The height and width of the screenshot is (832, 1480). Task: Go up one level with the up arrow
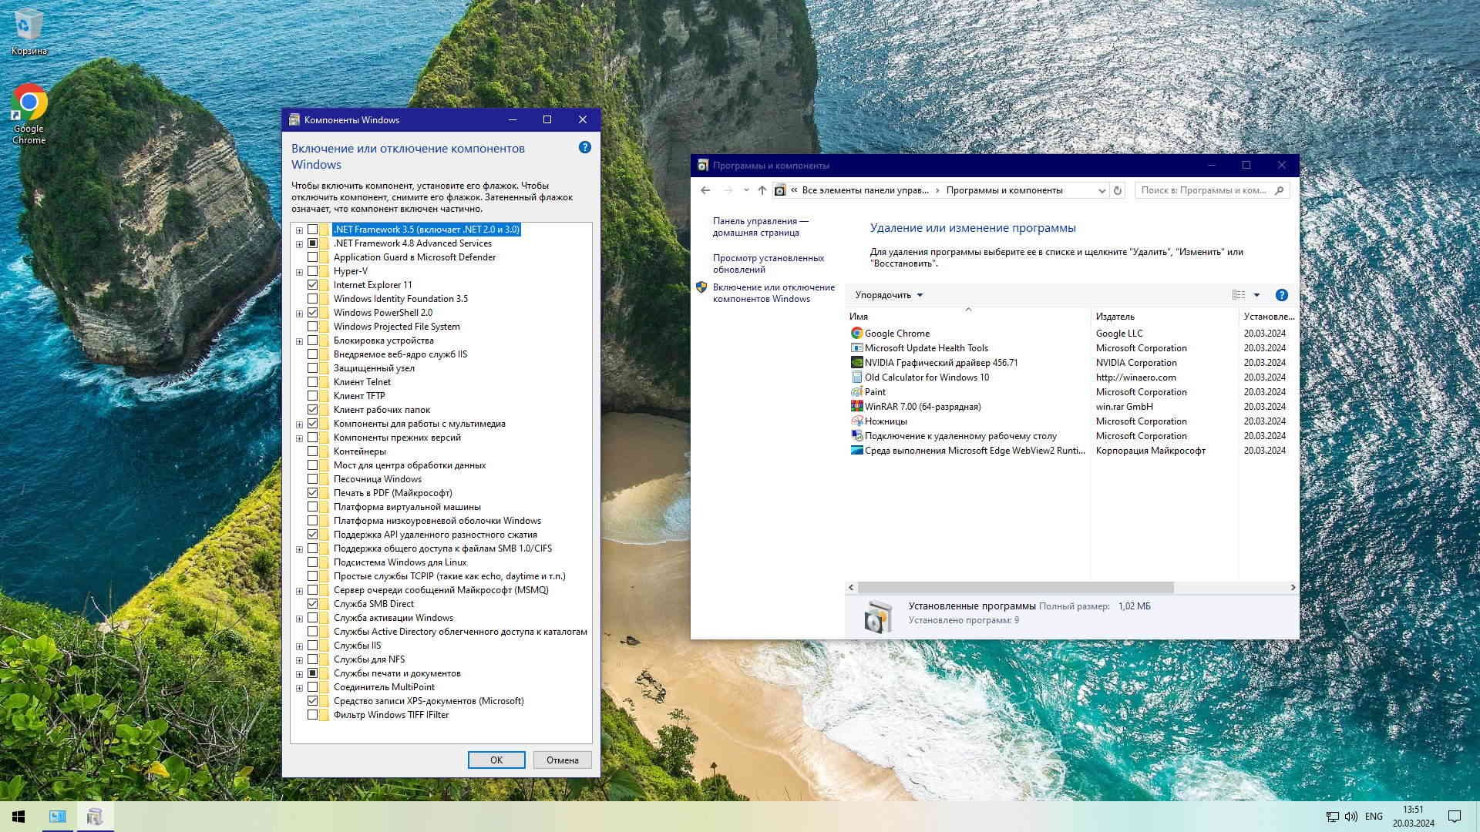click(x=762, y=190)
